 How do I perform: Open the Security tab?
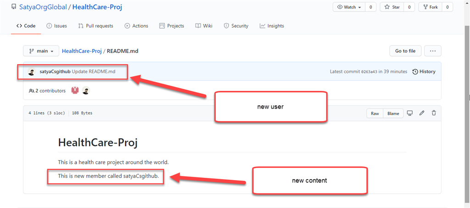pos(236,26)
